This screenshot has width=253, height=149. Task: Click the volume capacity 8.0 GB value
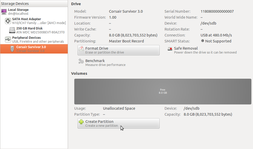tap(208, 114)
